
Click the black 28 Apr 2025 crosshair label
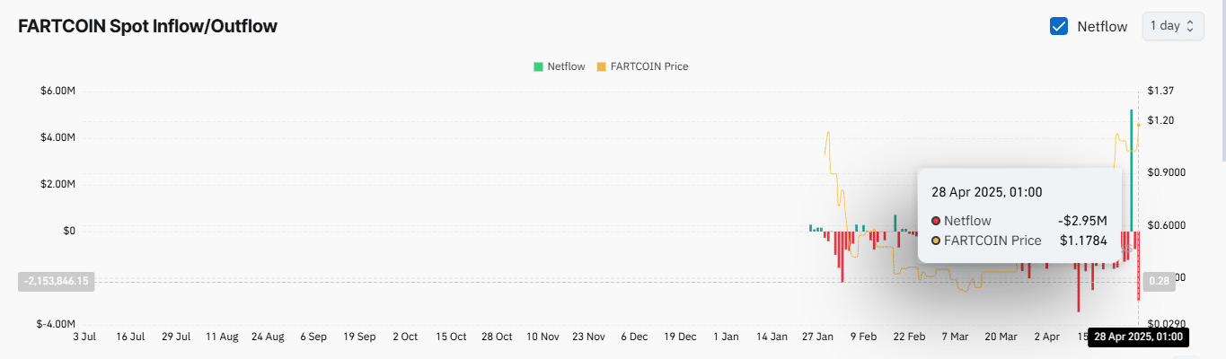coord(1137,337)
